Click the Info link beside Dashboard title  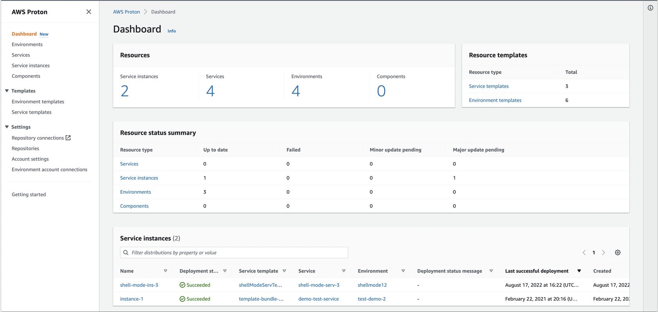172,31
